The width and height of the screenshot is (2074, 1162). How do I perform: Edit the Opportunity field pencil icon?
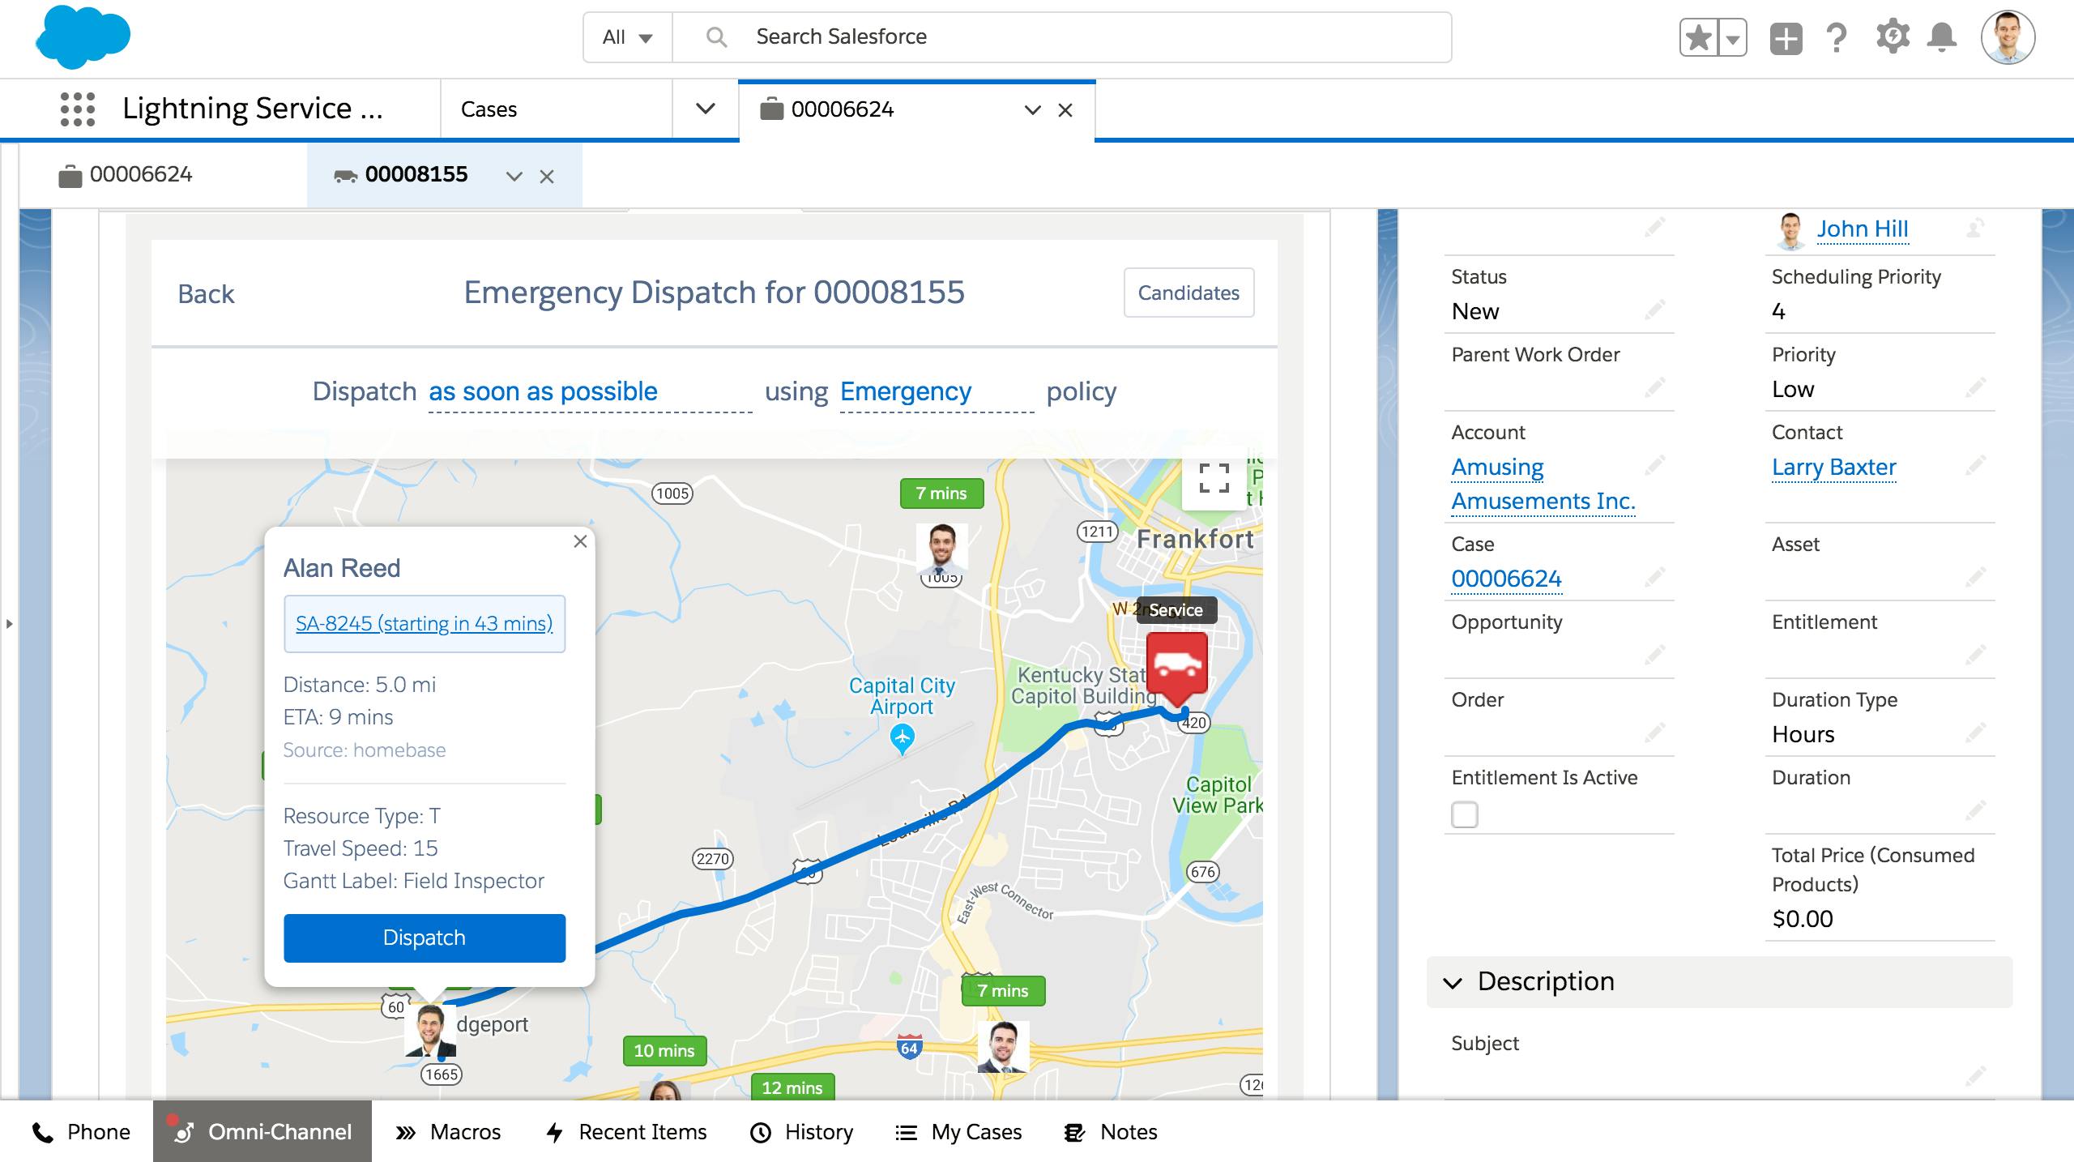click(1654, 653)
